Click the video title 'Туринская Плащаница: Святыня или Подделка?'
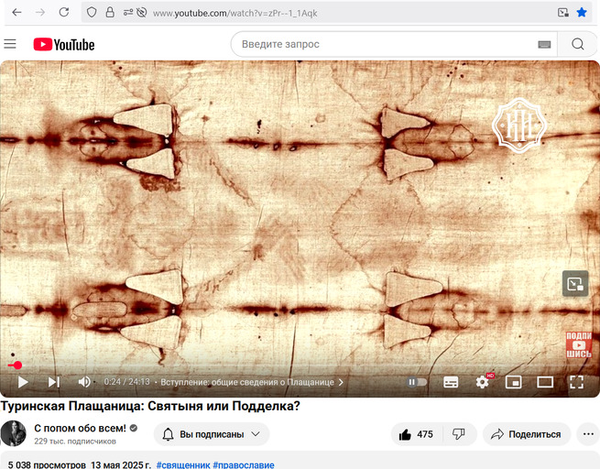600x469 pixels. (150, 406)
